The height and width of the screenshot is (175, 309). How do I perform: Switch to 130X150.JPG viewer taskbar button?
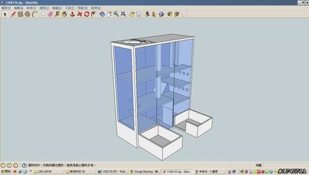[112, 172]
